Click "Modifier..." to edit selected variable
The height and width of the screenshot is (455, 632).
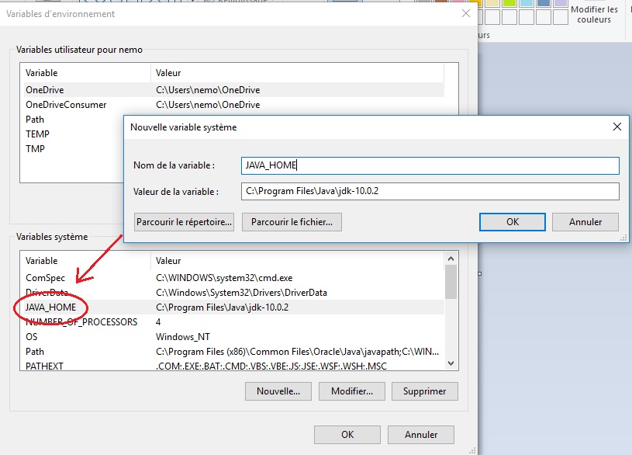coord(351,391)
